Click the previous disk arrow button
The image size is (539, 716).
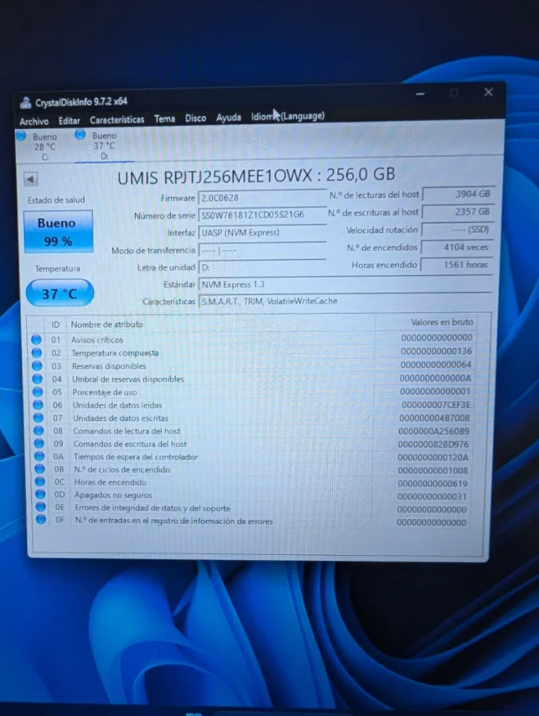(30, 179)
